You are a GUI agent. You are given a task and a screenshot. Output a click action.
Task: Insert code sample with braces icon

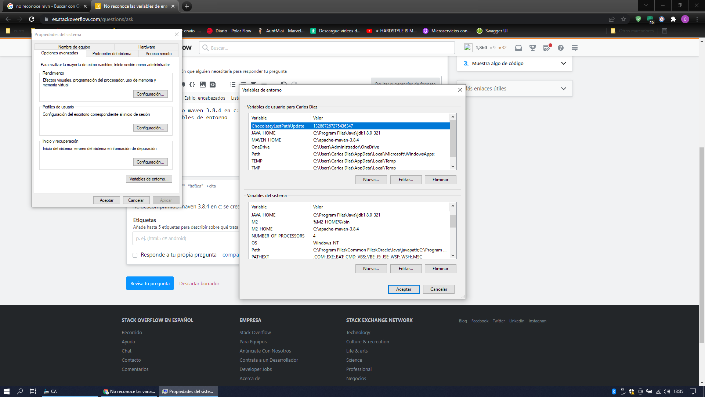click(192, 85)
